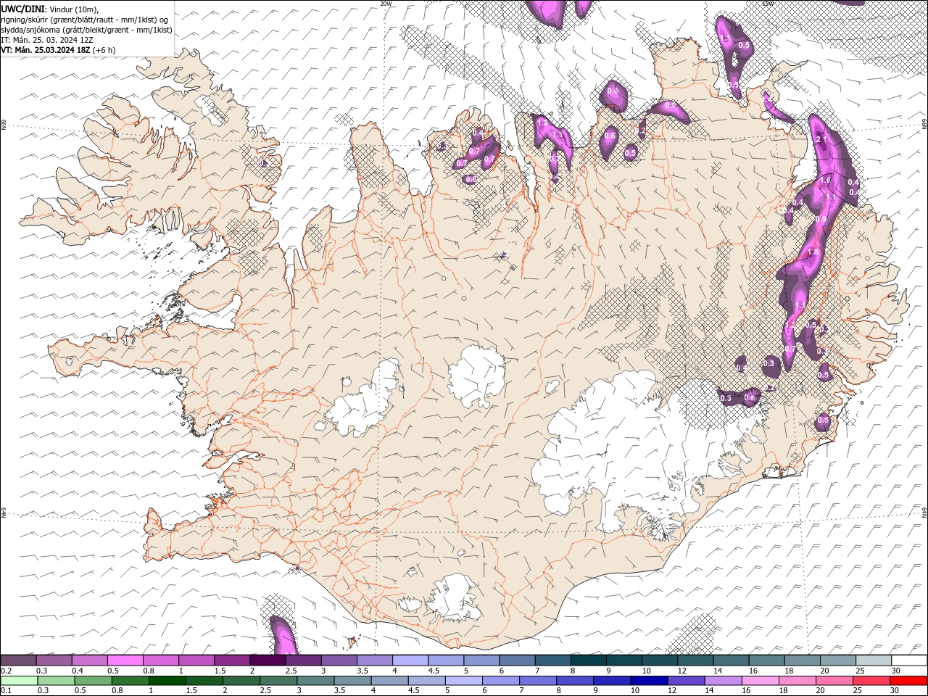The image size is (928, 696).
Task: Click the violet 12–14 swatch, bottom legend row
Action: tap(685, 681)
